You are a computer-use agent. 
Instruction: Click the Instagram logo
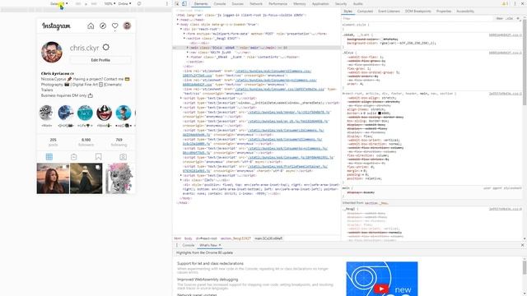click(x=56, y=26)
